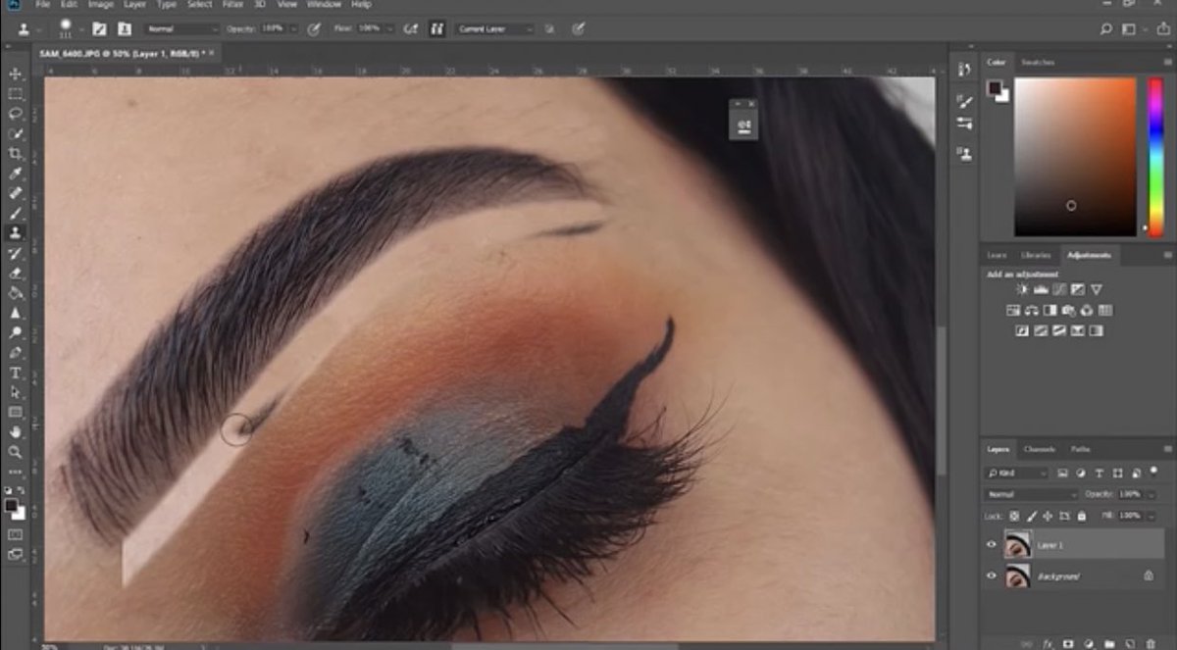The height and width of the screenshot is (650, 1177).
Task: Select the Pen tool
Action: point(16,353)
